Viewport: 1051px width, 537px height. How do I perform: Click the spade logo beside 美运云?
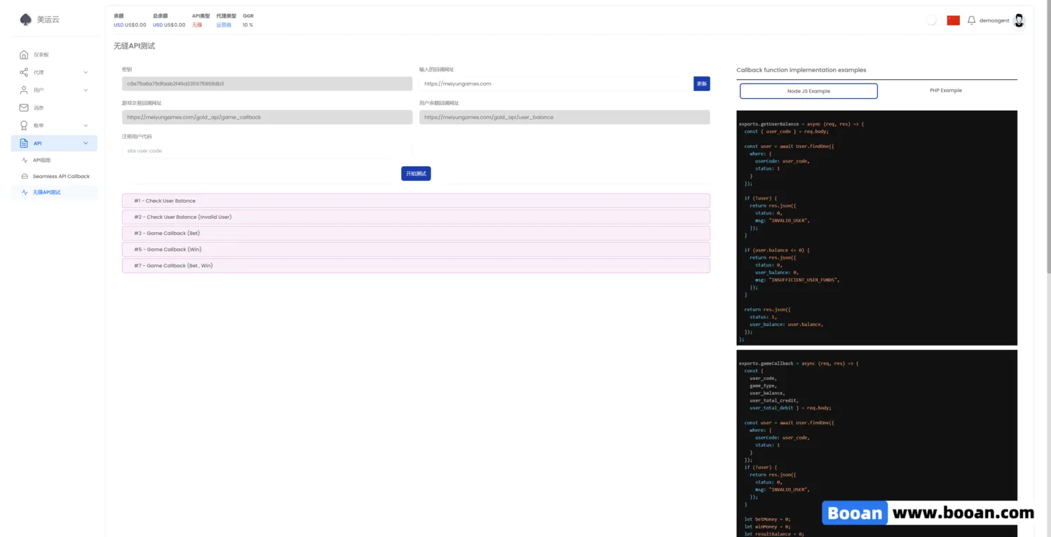pyautogui.click(x=26, y=20)
